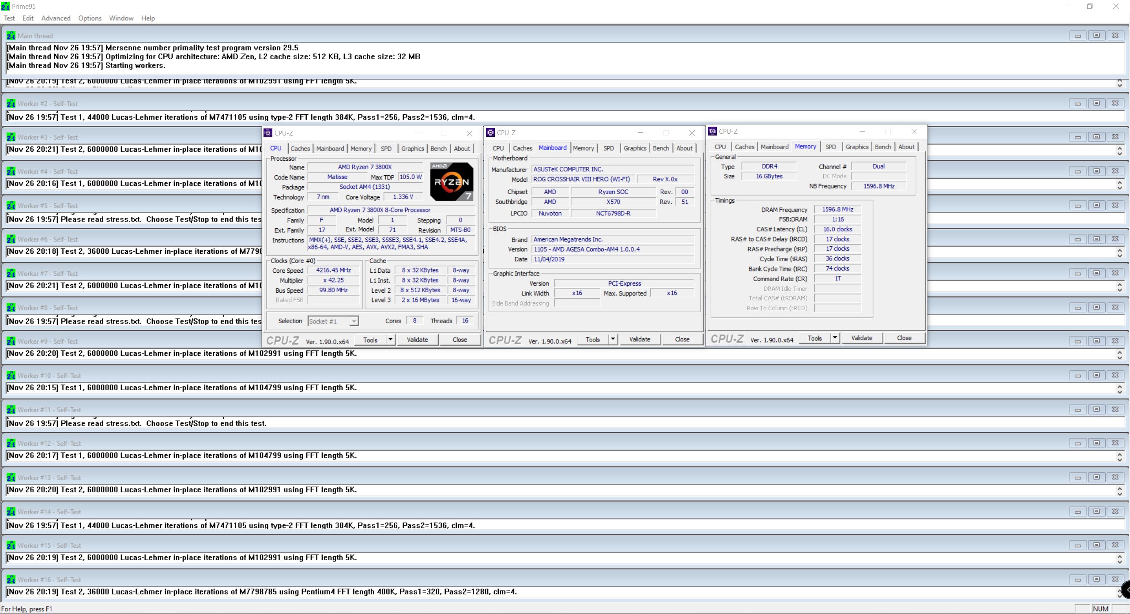Screen dimensions: 1130x614
Task: Click the NUM indicator in status bar
Action: (x=1100, y=609)
